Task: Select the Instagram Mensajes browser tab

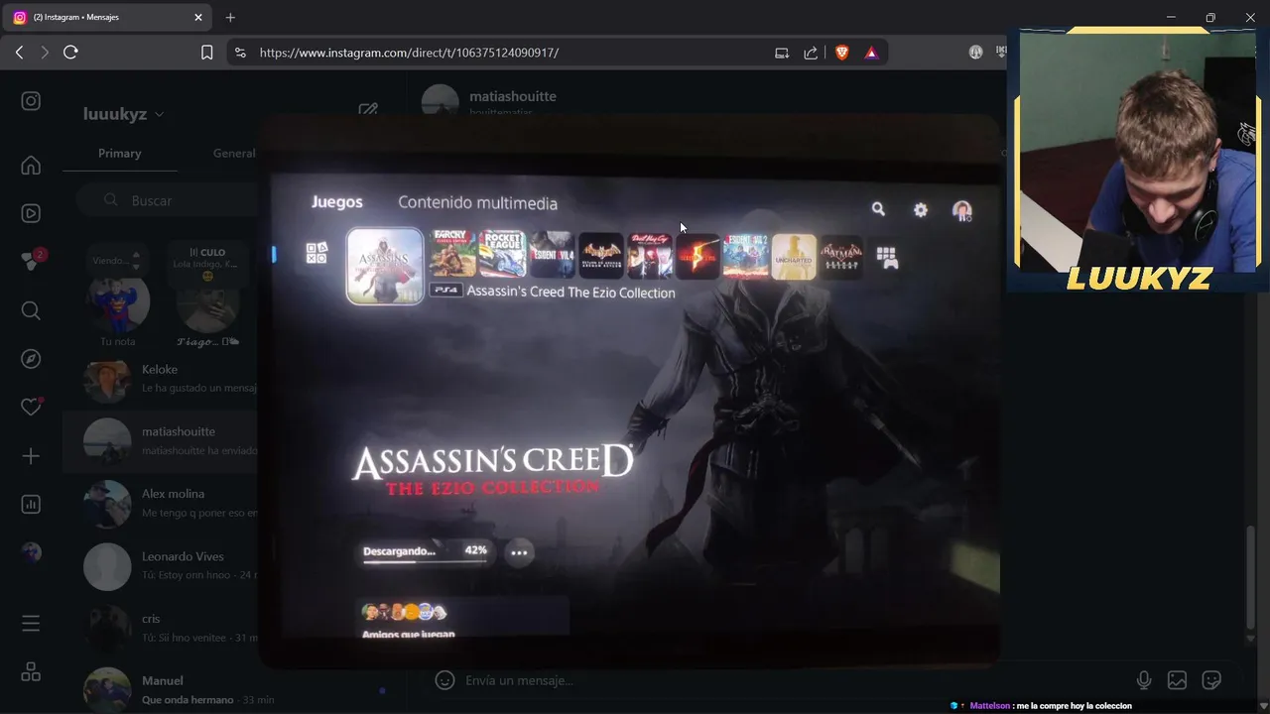Action: pos(107,17)
